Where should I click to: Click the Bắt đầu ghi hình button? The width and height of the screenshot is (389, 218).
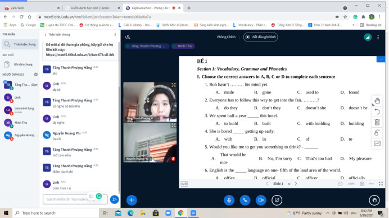[260, 37]
